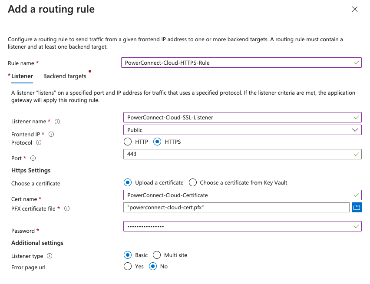Click the PFX certificate file info icon
The width and height of the screenshot is (370, 284).
(x=67, y=209)
